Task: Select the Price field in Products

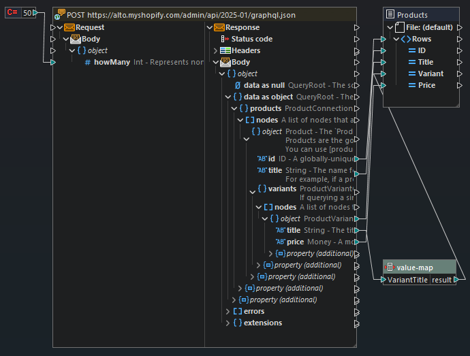Action: point(426,85)
